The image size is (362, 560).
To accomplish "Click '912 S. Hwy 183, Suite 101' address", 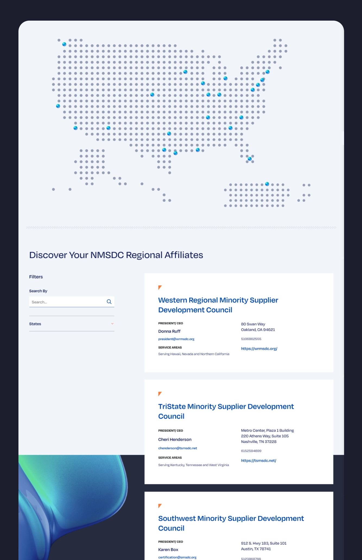I will pyautogui.click(x=263, y=543).
